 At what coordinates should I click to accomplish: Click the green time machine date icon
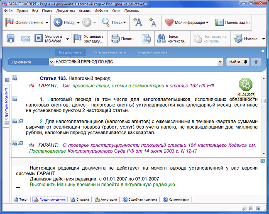[x=245, y=84]
